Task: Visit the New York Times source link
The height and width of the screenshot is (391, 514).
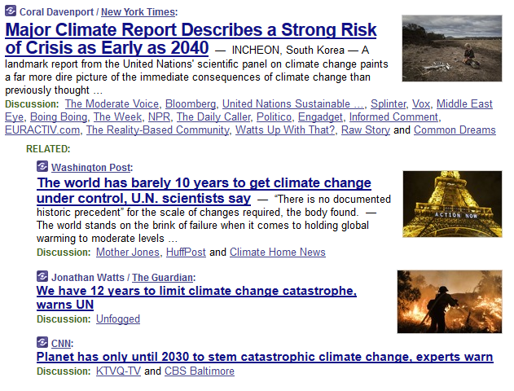Action: coord(138,11)
